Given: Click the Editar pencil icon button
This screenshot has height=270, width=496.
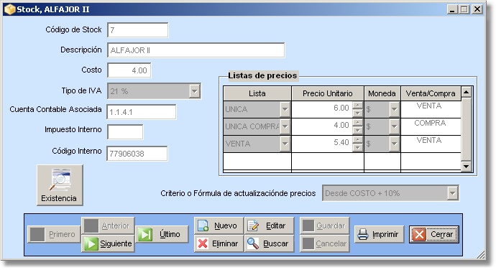Looking at the screenshot, I should tap(269, 225).
